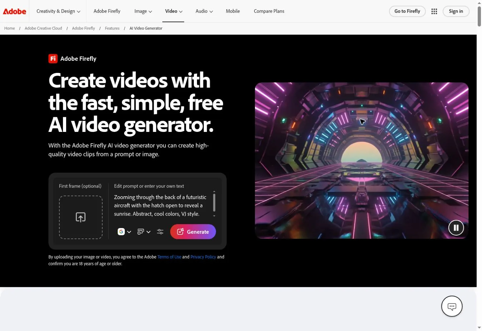Go to Adobe Creative Cloud breadcrumb
482x331 pixels.
(43, 28)
